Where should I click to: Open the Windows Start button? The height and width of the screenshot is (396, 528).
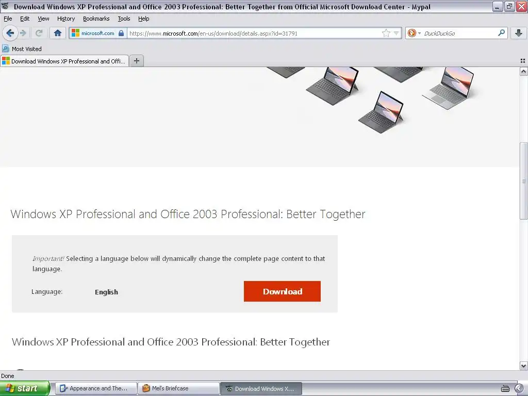pyautogui.click(x=25, y=388)
